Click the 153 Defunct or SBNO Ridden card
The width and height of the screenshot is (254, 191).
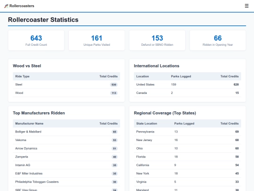[157, 40]
